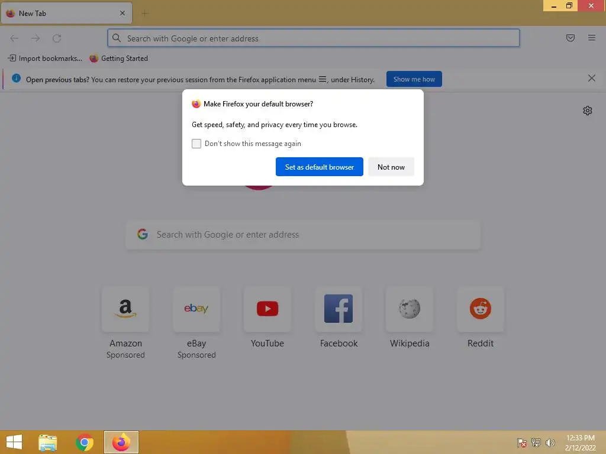
Task: Click the network tray icon
Action: click(x=536, y=442)
